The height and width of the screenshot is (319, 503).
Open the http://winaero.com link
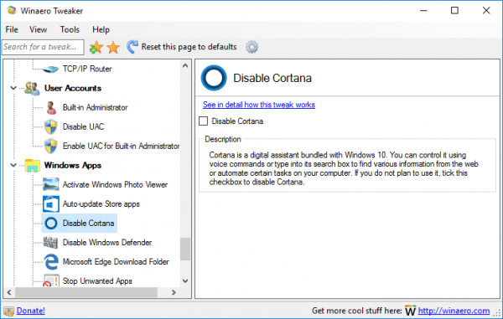coord(454,311)
